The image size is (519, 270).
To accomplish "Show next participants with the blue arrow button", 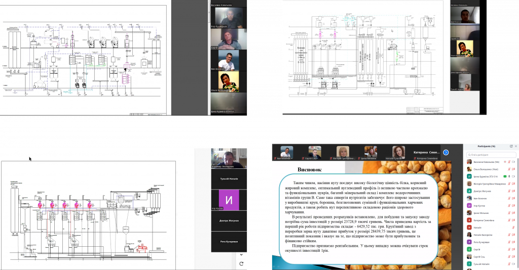I will pos(446,152).
